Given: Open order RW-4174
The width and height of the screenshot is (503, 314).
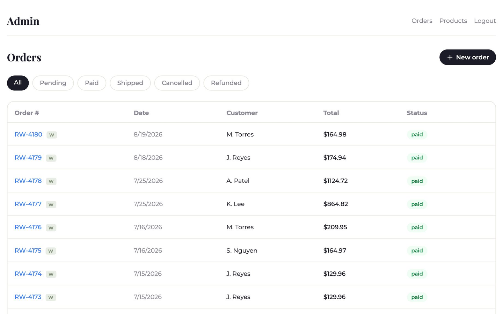Looking at the screenshot, I should tap(28, 274).
